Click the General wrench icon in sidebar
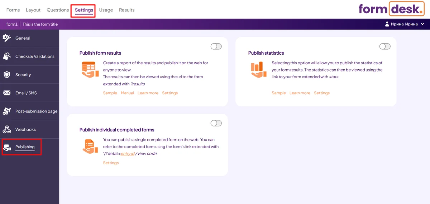 click(7, 38)
